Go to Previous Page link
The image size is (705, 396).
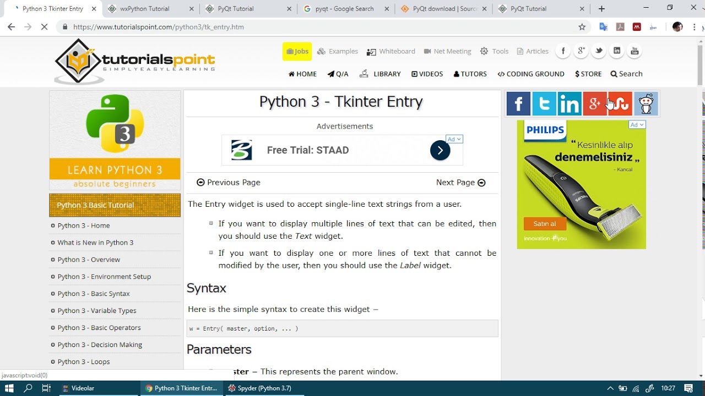[229, 183]
